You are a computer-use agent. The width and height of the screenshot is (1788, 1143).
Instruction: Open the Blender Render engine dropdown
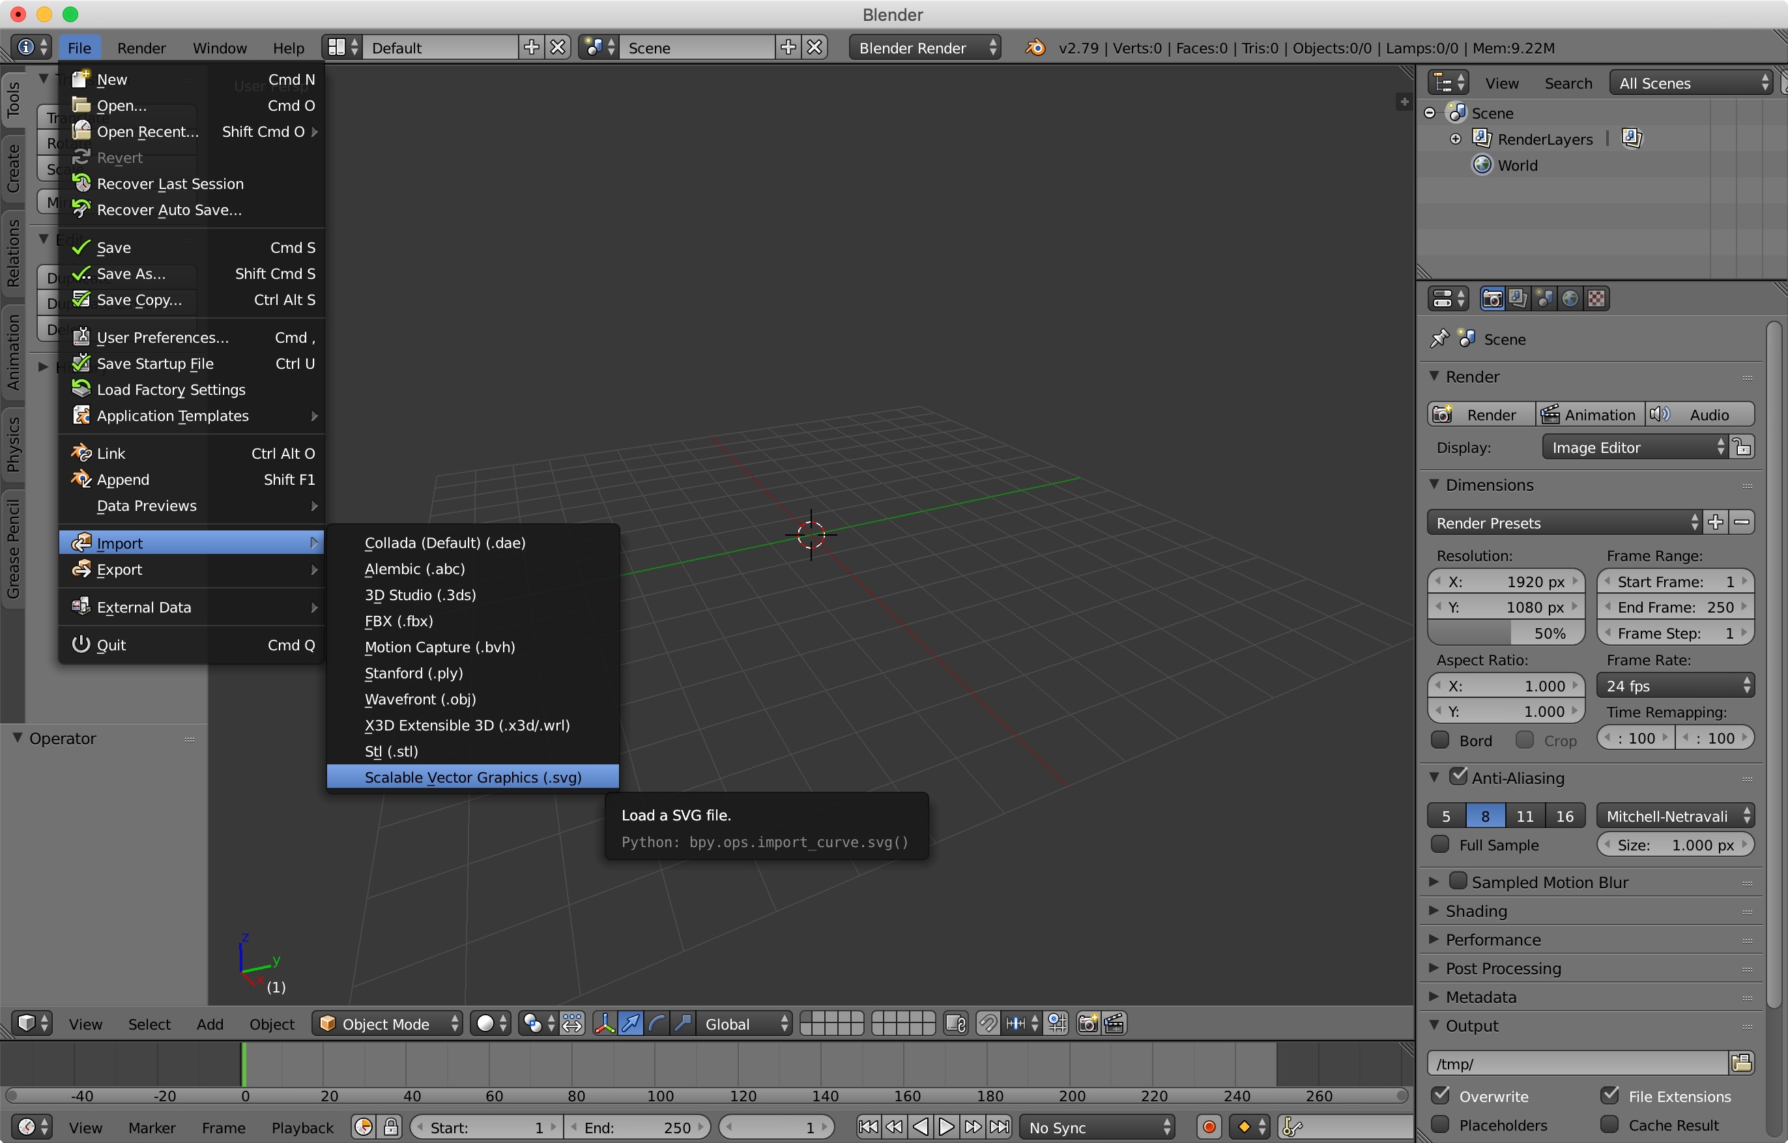pos(925,48)
